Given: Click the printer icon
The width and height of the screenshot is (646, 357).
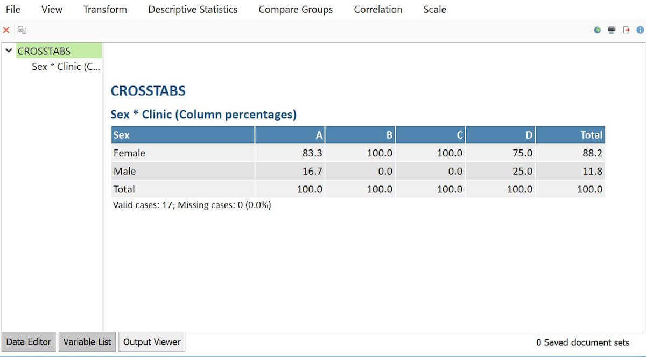Looking at the screenshot, I should click(x=612, y=30).
